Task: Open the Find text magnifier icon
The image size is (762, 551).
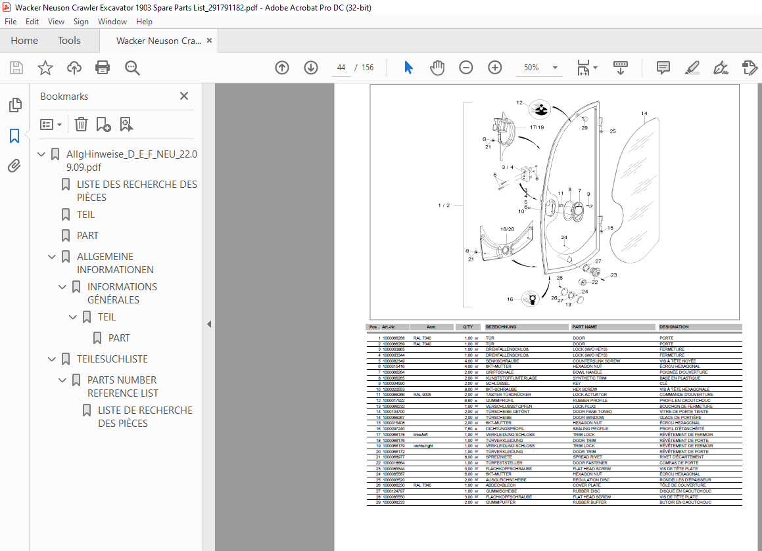Action: coord(131,68)
